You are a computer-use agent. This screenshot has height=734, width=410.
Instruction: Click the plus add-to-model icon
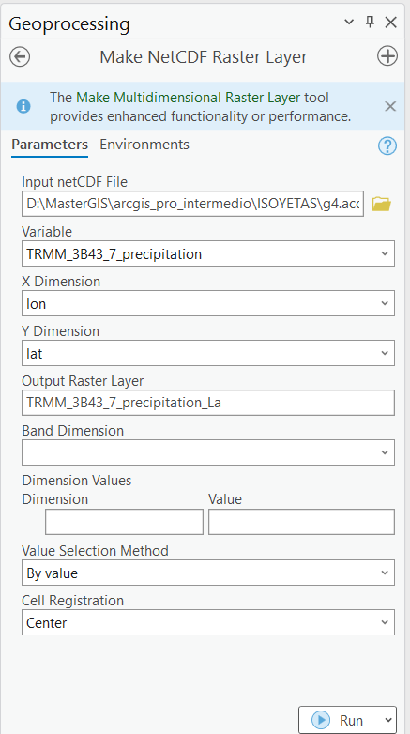click(387, 56)
